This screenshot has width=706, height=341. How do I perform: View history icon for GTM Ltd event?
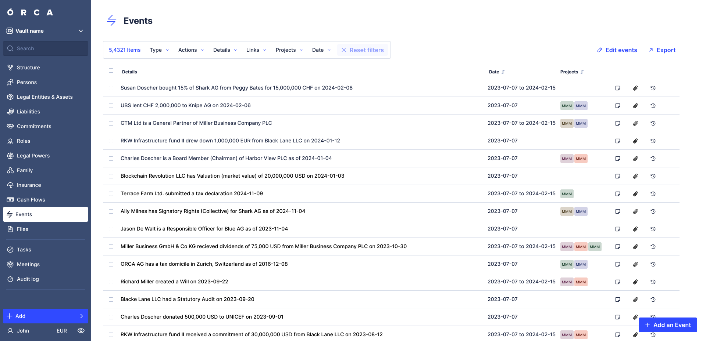pyautogui.click(x=653, y=123)
